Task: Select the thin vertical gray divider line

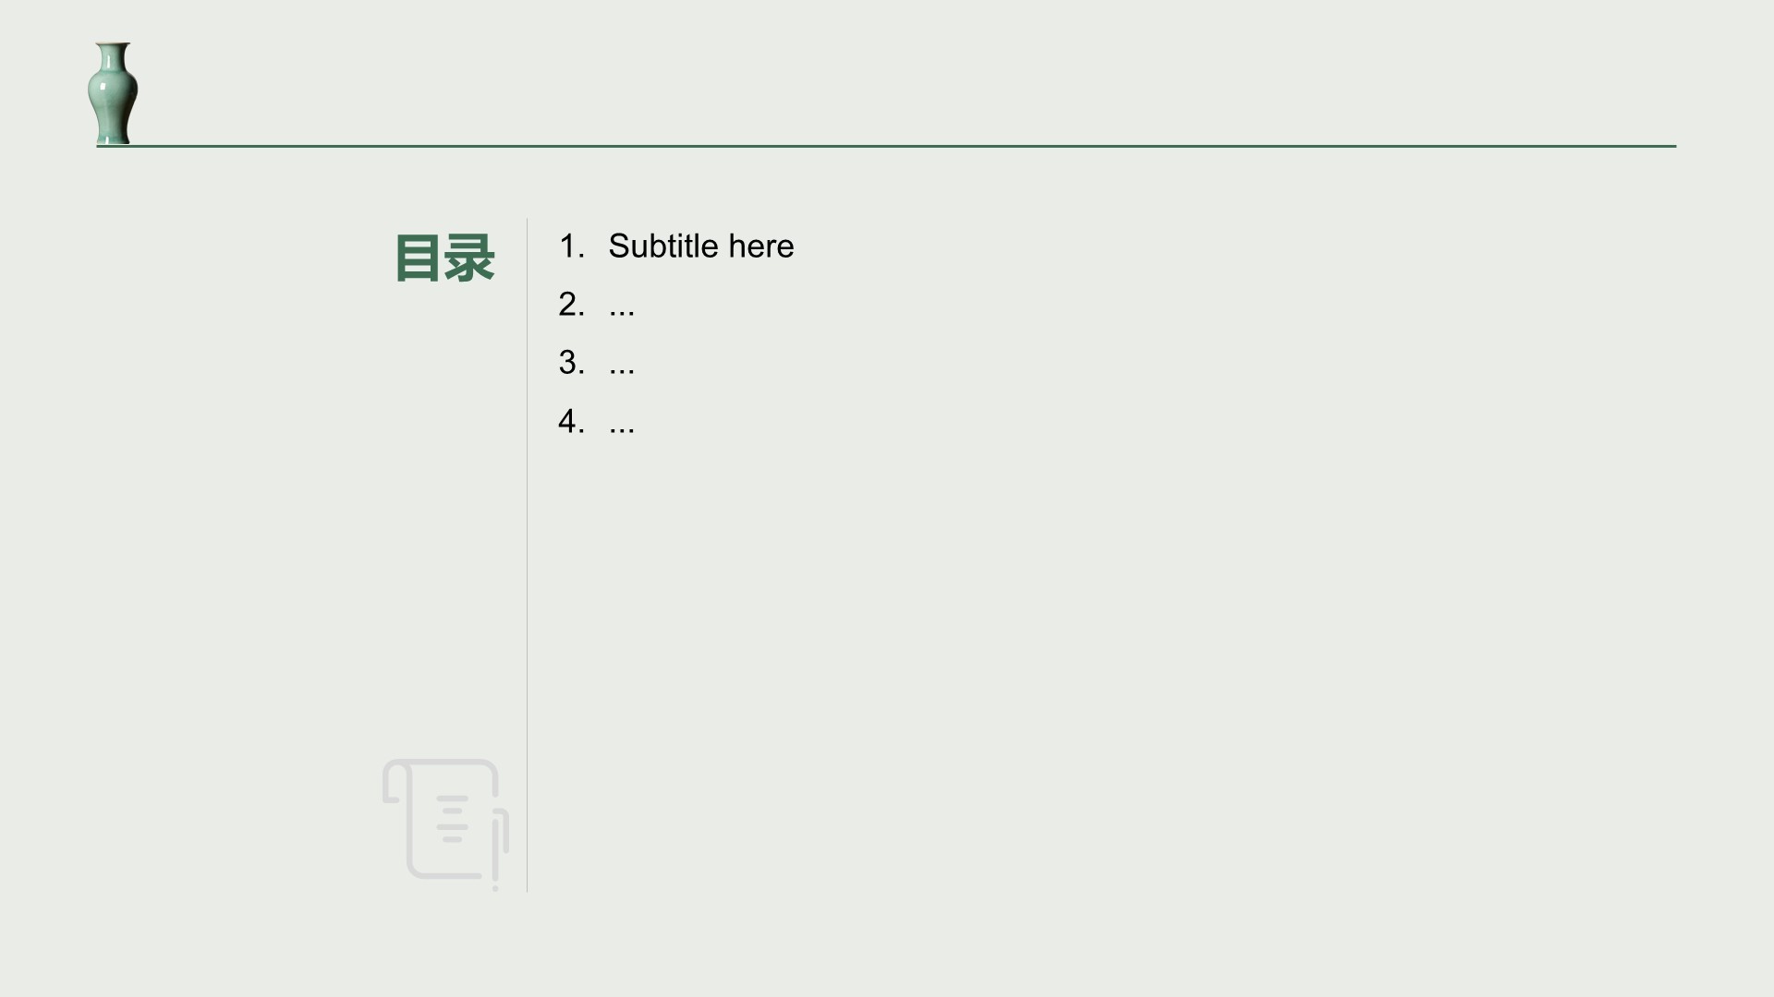Action: (x=527, y=555)
